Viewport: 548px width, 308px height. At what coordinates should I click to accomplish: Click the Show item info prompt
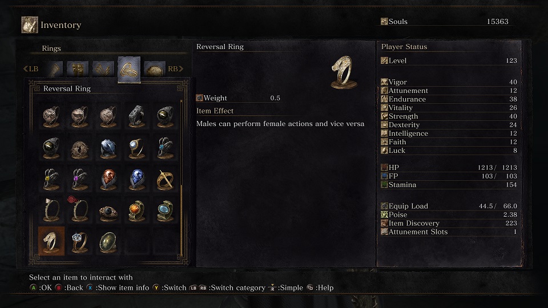pyautogui.click(x=118, y=287)
